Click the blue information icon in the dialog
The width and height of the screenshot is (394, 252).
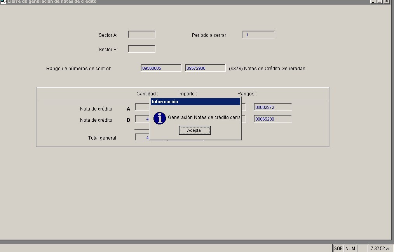(160, 118)
